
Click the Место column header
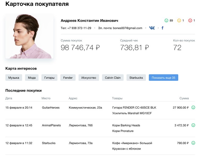[x=46, y=98]
